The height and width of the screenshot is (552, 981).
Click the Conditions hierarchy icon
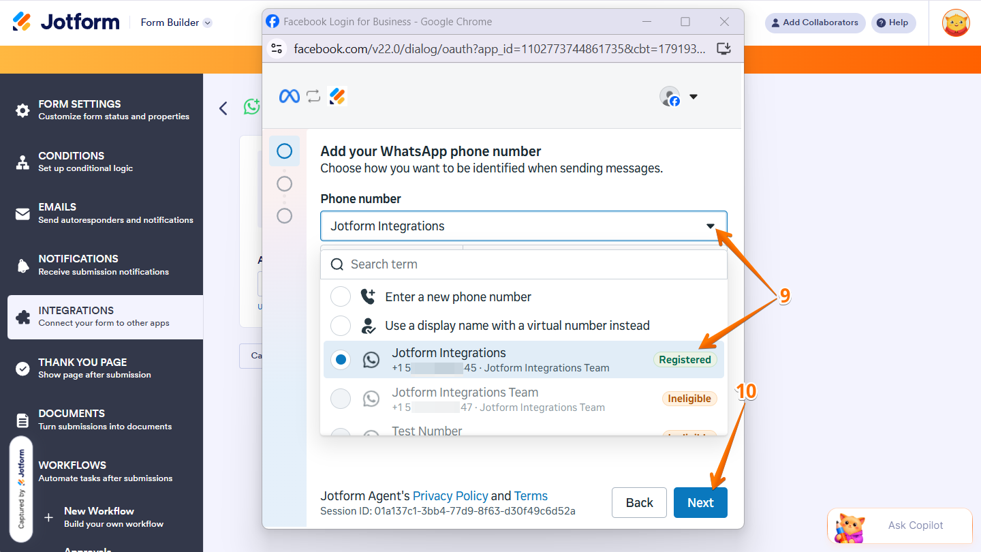(x=22, y=162)
